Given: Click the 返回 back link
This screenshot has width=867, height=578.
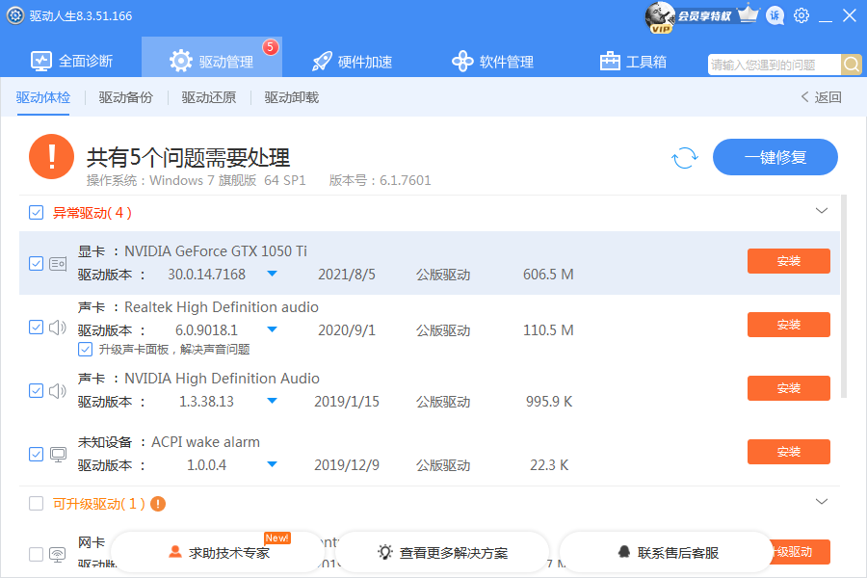Looking at the screenshot, I should [x=821, y=97].
